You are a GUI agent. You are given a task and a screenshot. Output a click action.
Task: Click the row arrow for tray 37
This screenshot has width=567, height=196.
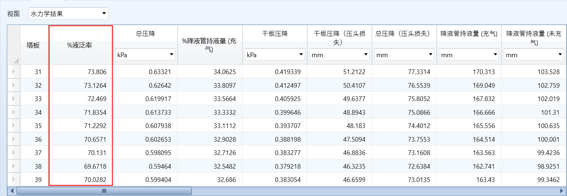[14, 152]
